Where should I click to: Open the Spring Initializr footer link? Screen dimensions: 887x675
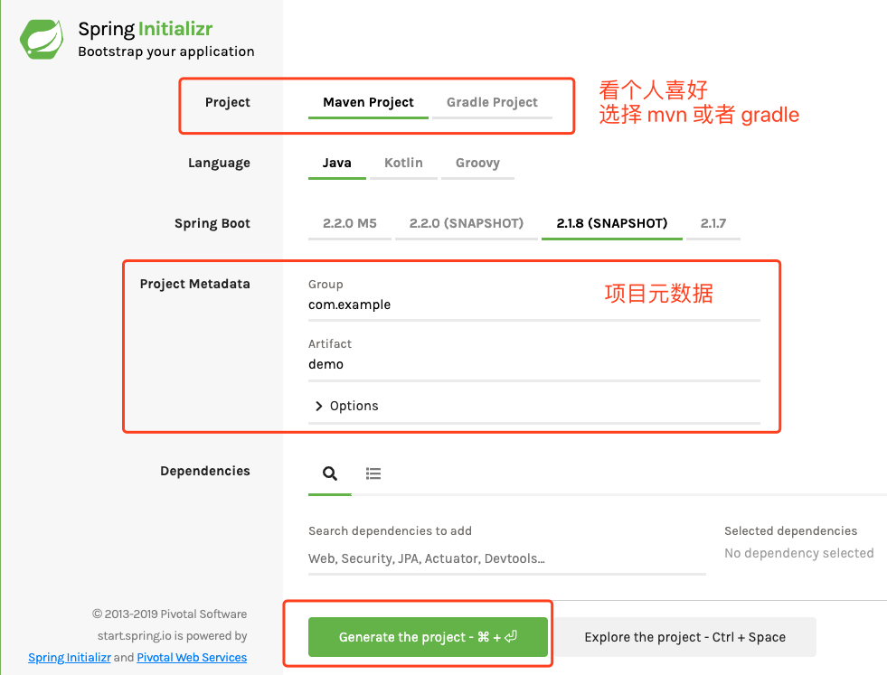pyautogui.click(x=70, y=658)
